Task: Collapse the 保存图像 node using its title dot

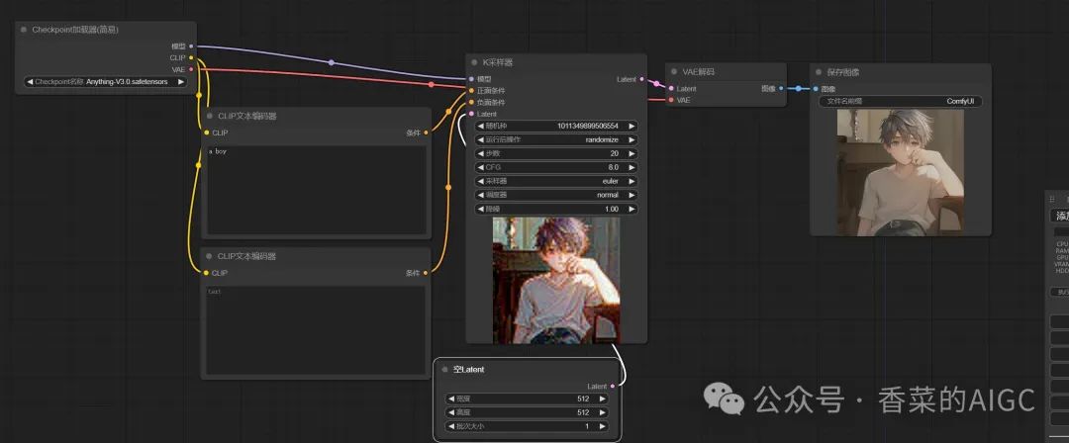Action: [x=819, y=72]
